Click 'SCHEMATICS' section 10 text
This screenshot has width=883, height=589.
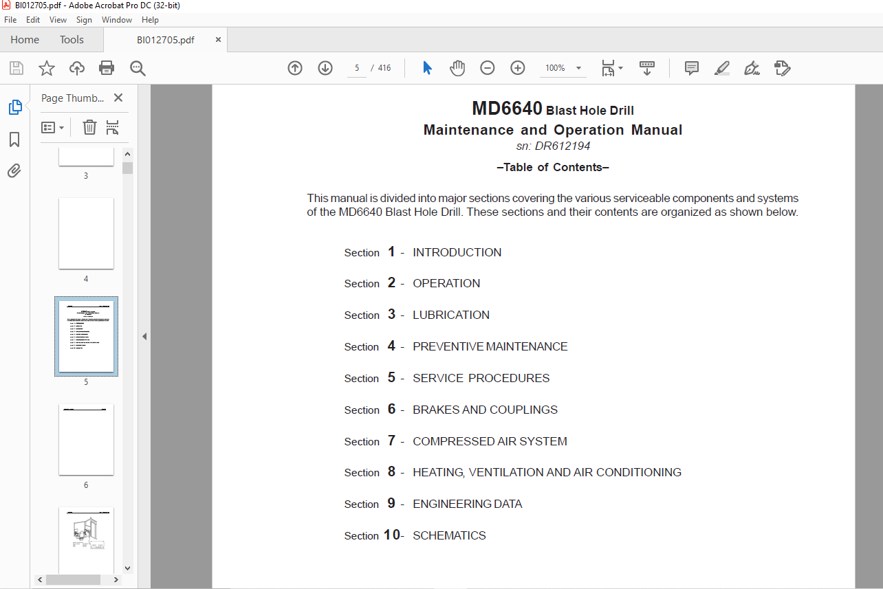pyautogui.click(x=449, y=535)
